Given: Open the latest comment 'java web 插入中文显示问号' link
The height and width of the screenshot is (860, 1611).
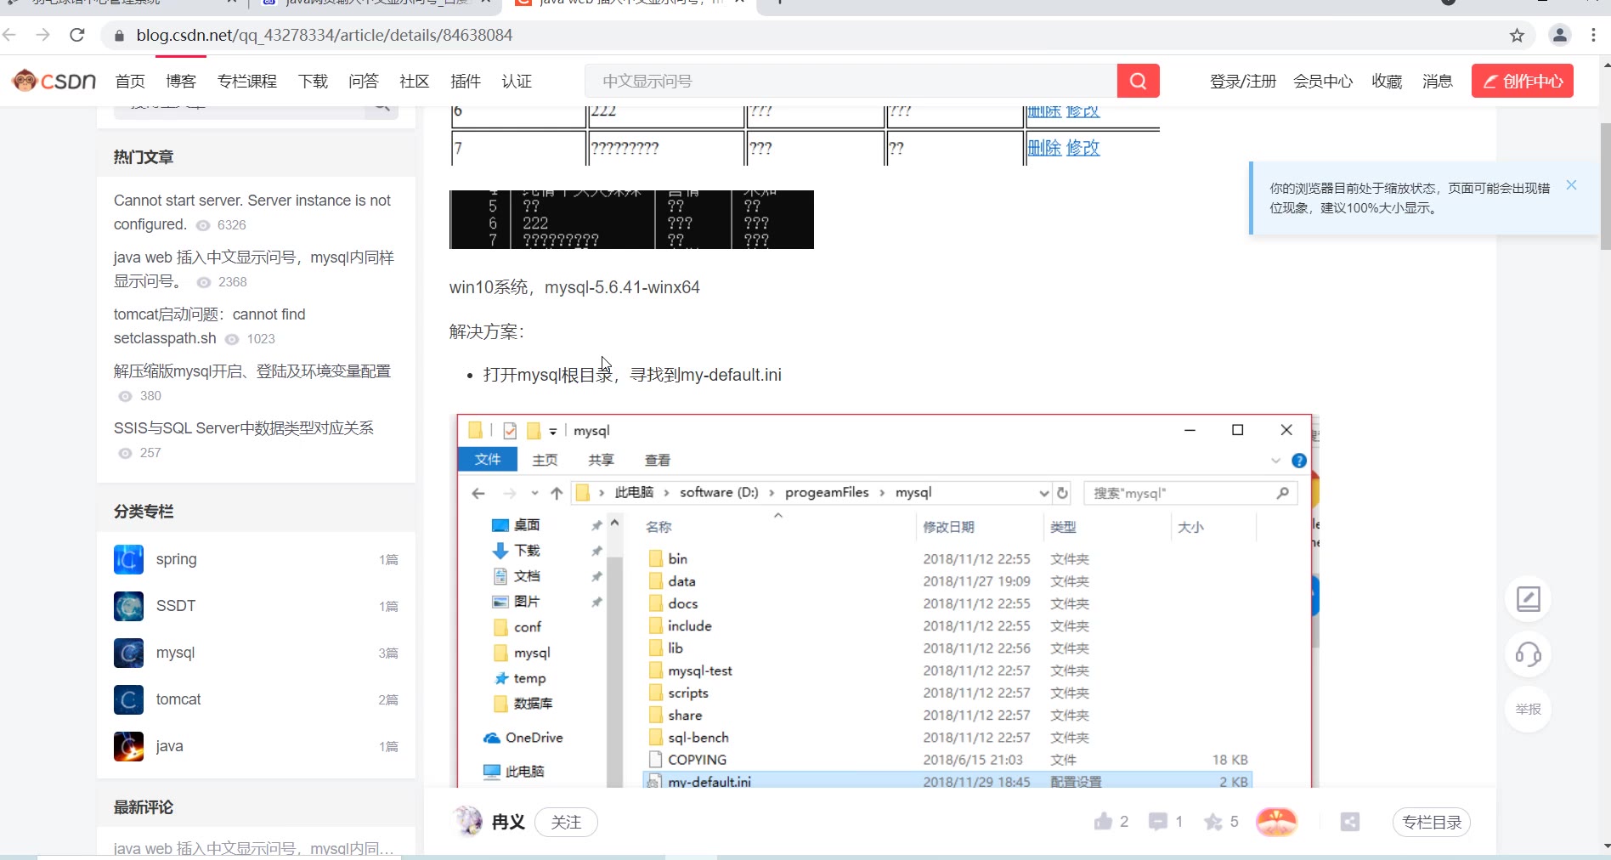Looking at the screenshot, I should (x=253, y=848).
